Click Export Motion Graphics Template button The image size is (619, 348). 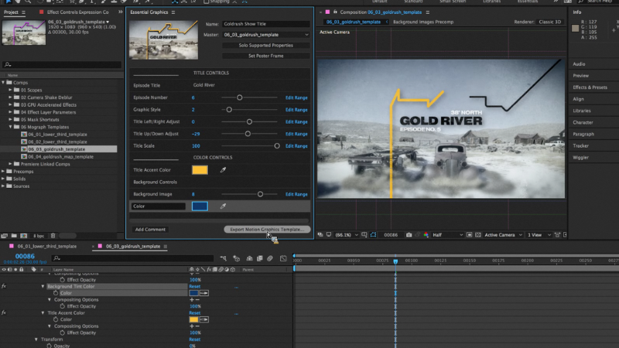[x=266, y=230]
